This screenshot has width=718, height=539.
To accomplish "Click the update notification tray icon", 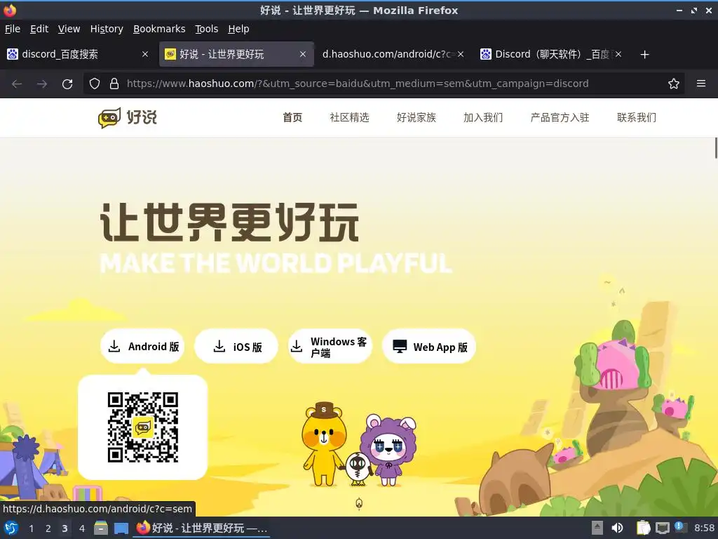I will 680,527.
